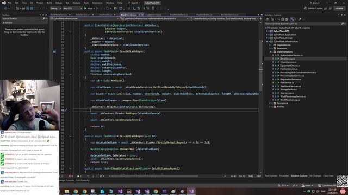Expand the Persistence folder
Image resolution: width=348 pixels, height=195 pixels.
270,103
